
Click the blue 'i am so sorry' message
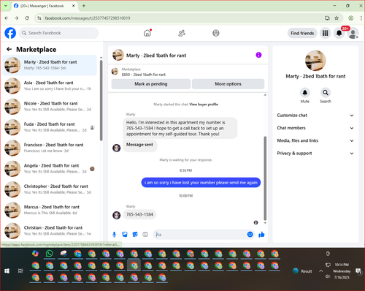(x=201, y=183)
